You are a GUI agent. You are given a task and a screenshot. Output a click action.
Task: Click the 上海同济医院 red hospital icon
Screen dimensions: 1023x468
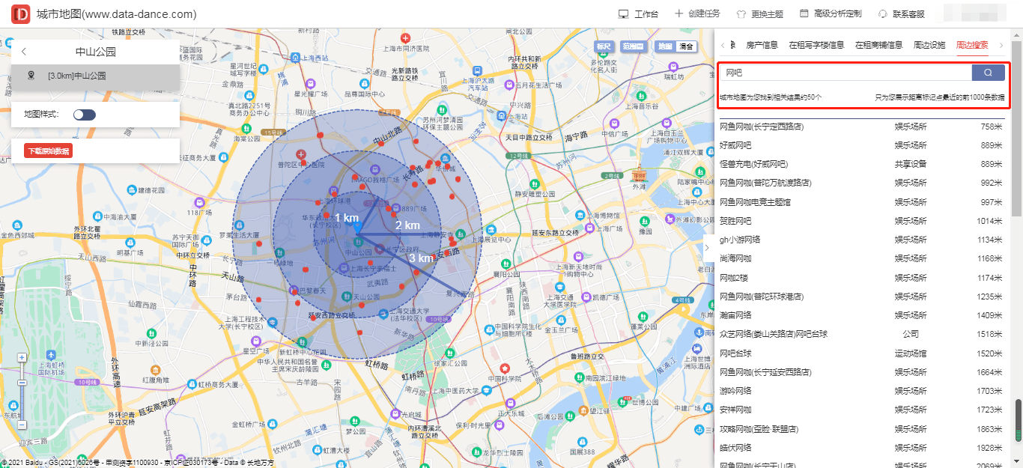405,37
